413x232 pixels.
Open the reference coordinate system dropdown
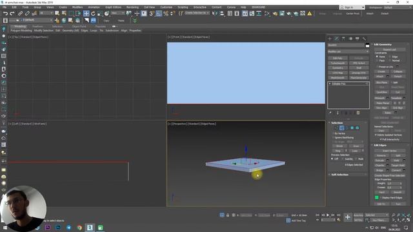coord(117,13)
